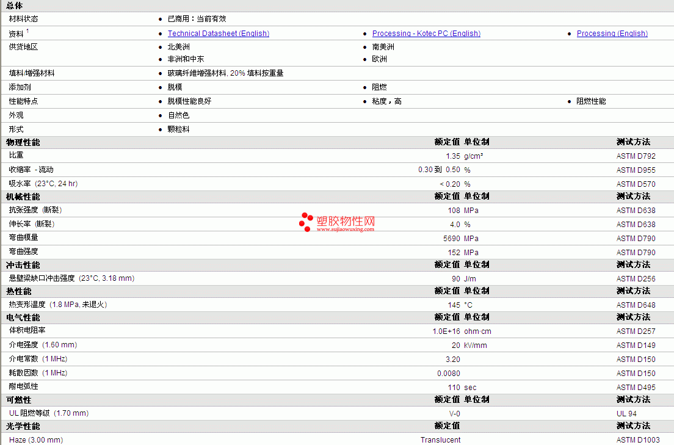Click tensile strength value 108

[x=454, y=210]
